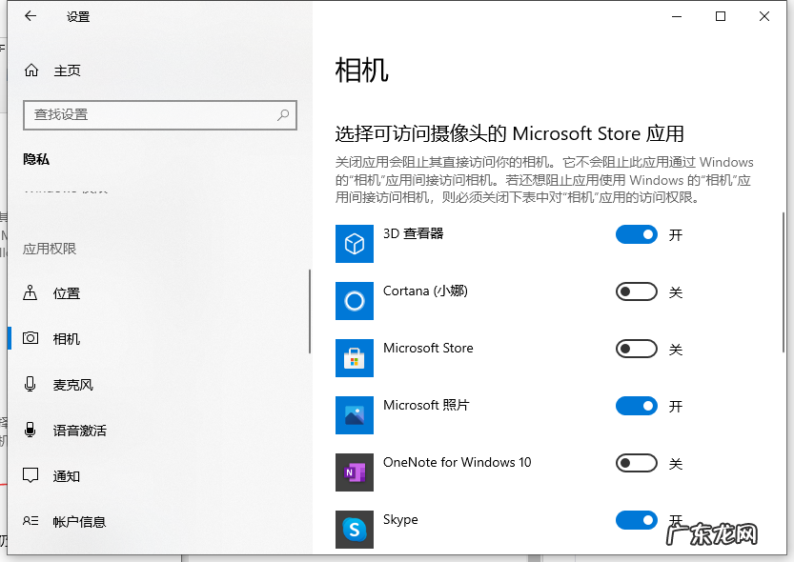Click the 3D 查看器 app icon
The height and width of the screenshot is (562, 794).
point(354,244)
